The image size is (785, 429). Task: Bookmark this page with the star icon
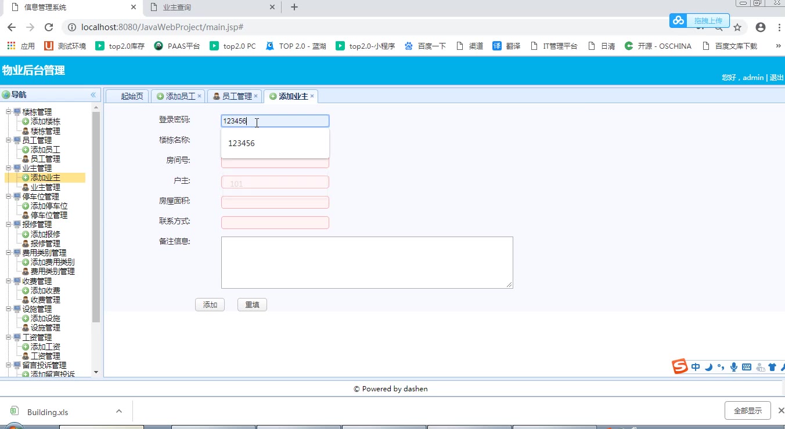(737, 27)
